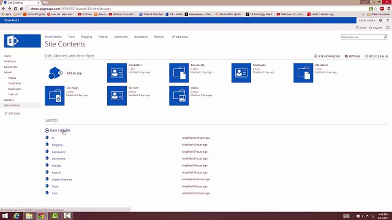The height and width of the screenshot is (220, 392).
Task: Click the browser back arrow
Action: [x=4, y=9]
